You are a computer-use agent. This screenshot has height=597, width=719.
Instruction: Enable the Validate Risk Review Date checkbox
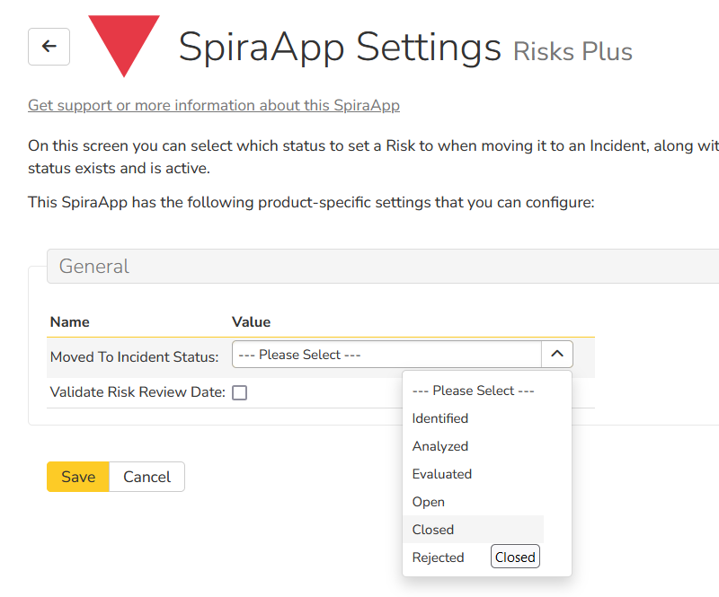tap(240, 392)
